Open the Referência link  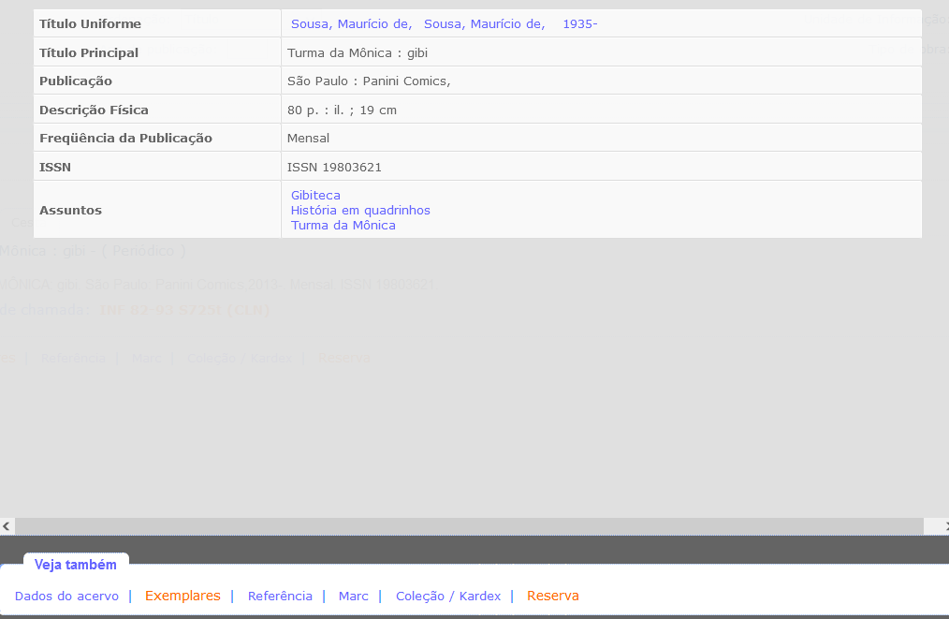(280, 596)
